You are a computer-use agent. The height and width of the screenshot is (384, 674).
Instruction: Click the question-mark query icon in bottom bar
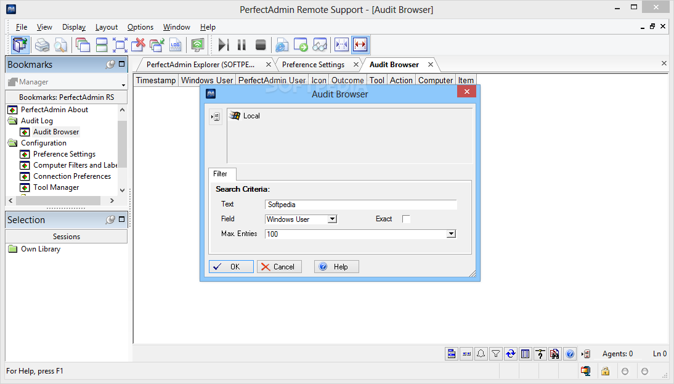540,354
